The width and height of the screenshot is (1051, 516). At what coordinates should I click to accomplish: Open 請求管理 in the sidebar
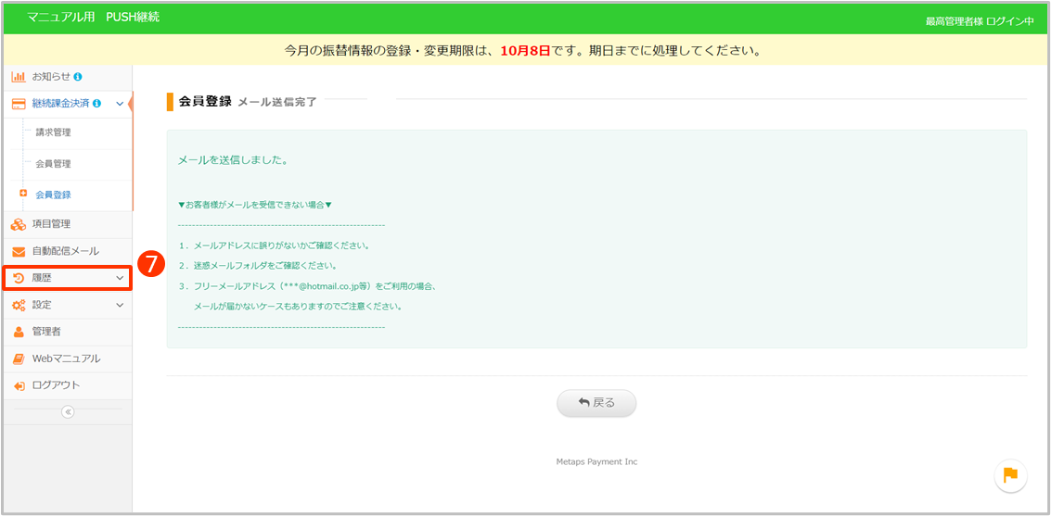pyautogui.click(x=53, y=132)
